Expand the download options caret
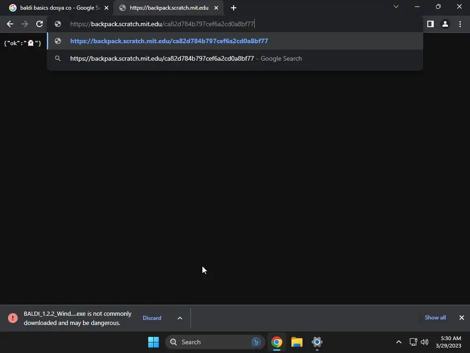The image size is (470, 353). tap(180, 318)
